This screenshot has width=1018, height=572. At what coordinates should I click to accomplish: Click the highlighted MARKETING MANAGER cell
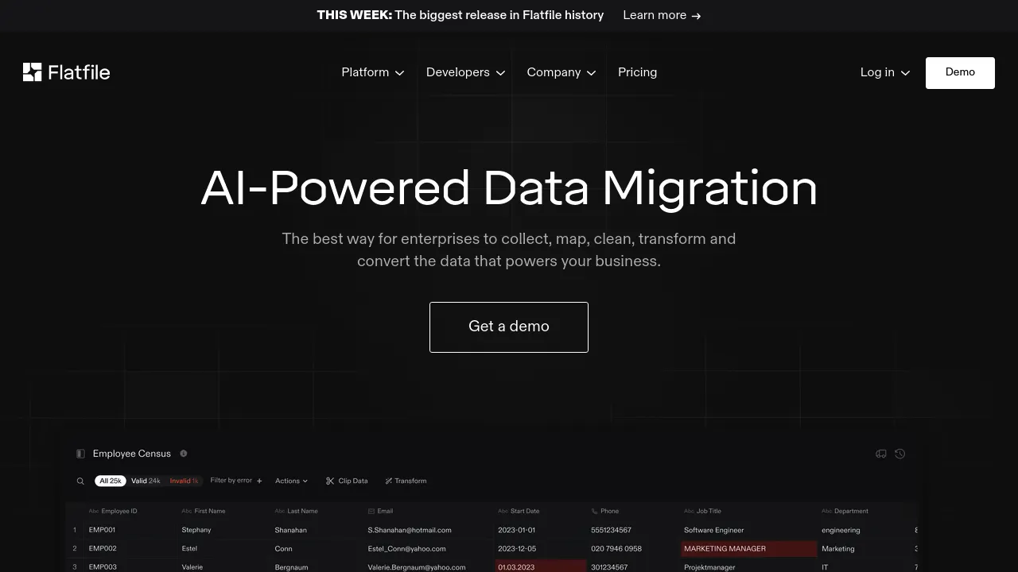pos(748,548)
